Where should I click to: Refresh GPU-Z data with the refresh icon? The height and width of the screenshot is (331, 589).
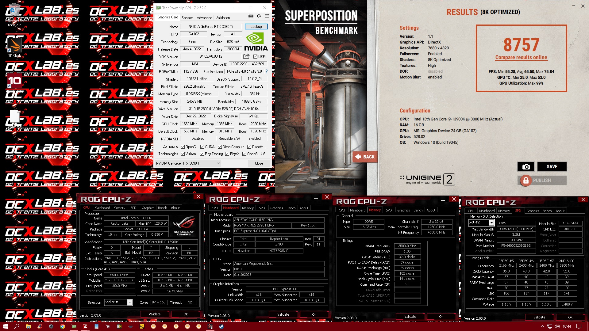259,16
